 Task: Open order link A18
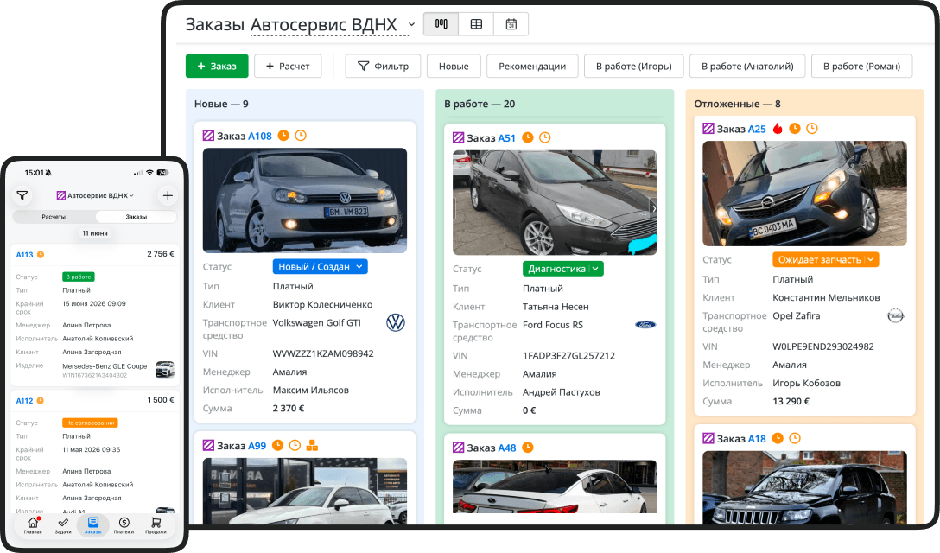tap(757, 438)
